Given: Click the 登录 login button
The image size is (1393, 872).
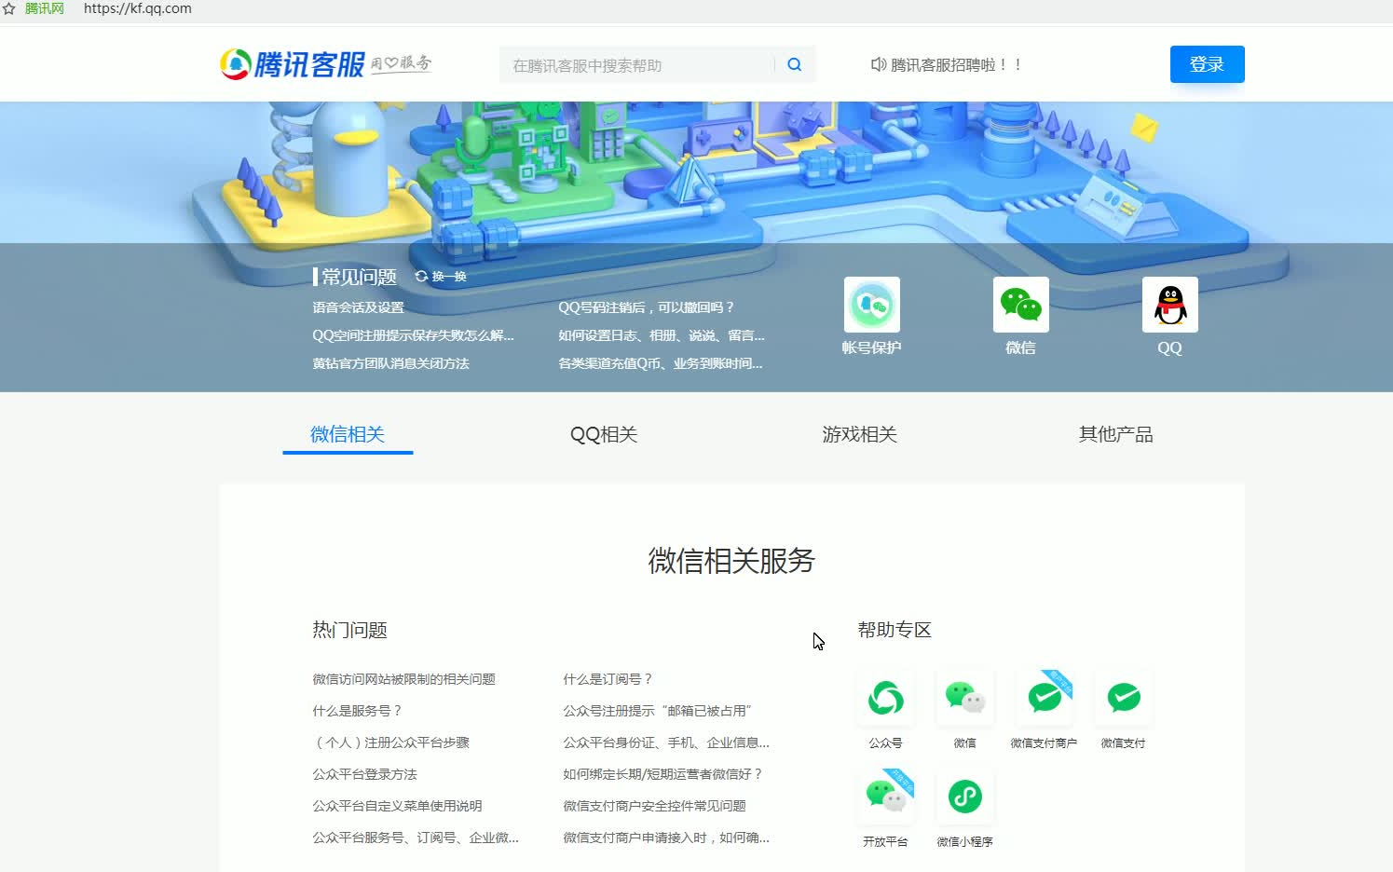Looking at the screenshot, I should [1207, 64].
